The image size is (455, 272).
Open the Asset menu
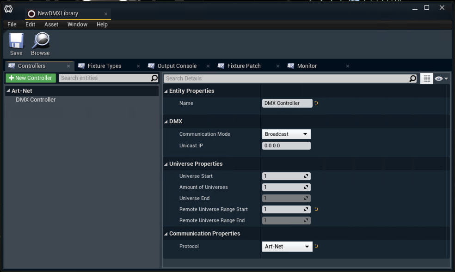pos(51,24)
